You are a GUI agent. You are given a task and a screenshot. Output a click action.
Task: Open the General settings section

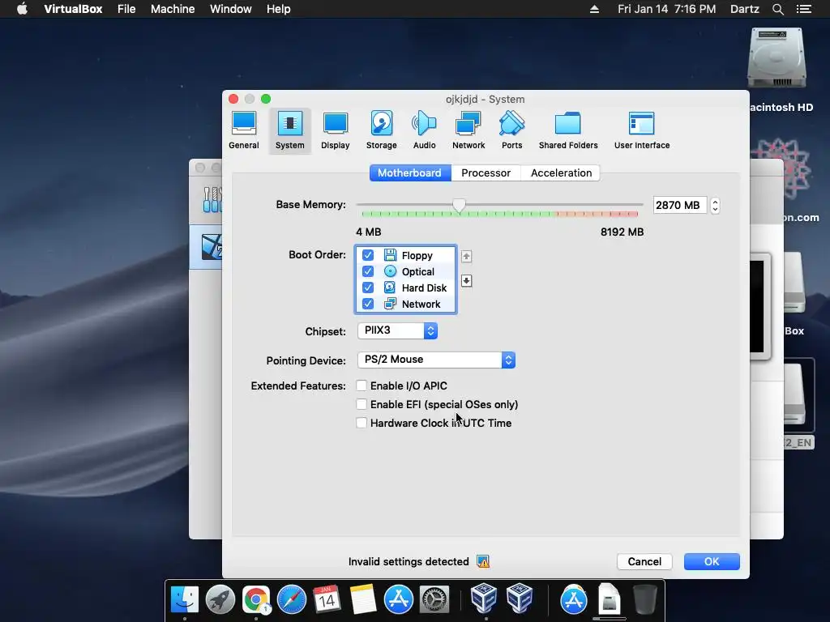pyautogui.click(x=243, y=130)
